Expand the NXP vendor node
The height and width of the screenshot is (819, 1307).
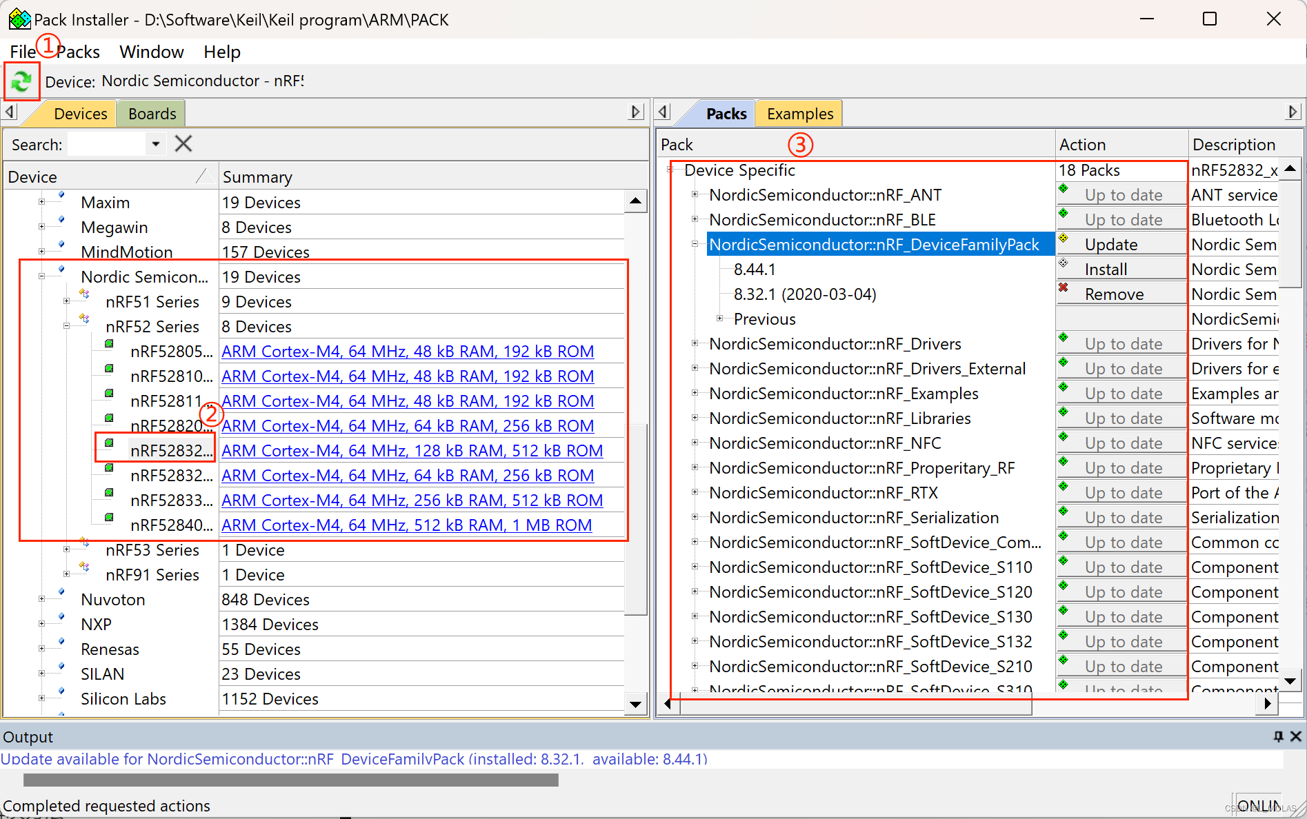click(41, 624)
